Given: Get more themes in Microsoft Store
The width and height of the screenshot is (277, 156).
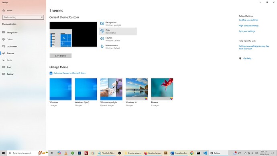Looking at the screenshot, I should [69, 73].
